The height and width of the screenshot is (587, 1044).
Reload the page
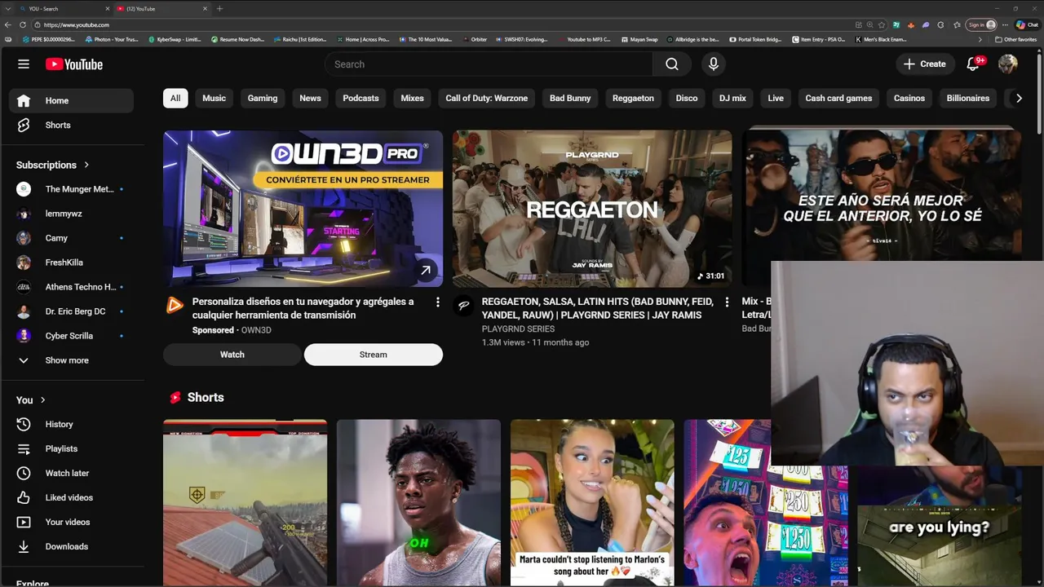23,24
